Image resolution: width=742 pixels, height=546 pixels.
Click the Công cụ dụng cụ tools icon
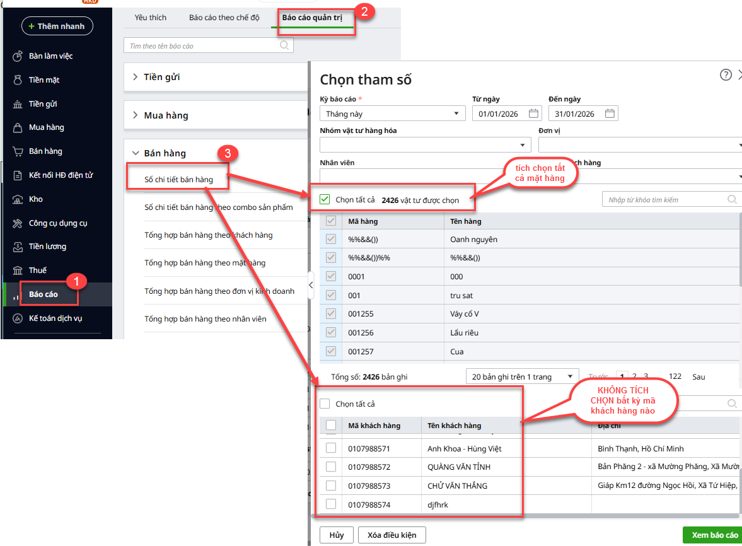click(x=18, y=223)
